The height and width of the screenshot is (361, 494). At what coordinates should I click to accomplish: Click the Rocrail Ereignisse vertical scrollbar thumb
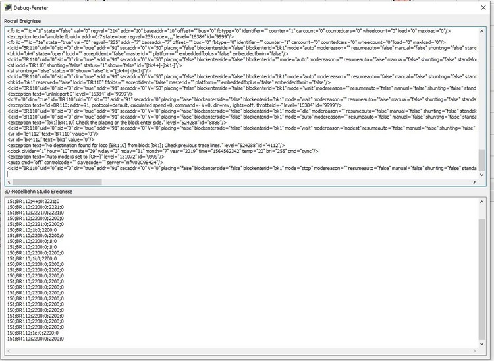point(481,160)
